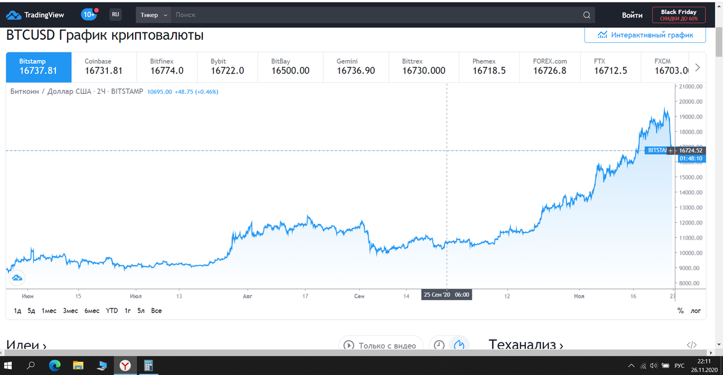
Task: Set chart range to 1д
Action: point(17,311)
